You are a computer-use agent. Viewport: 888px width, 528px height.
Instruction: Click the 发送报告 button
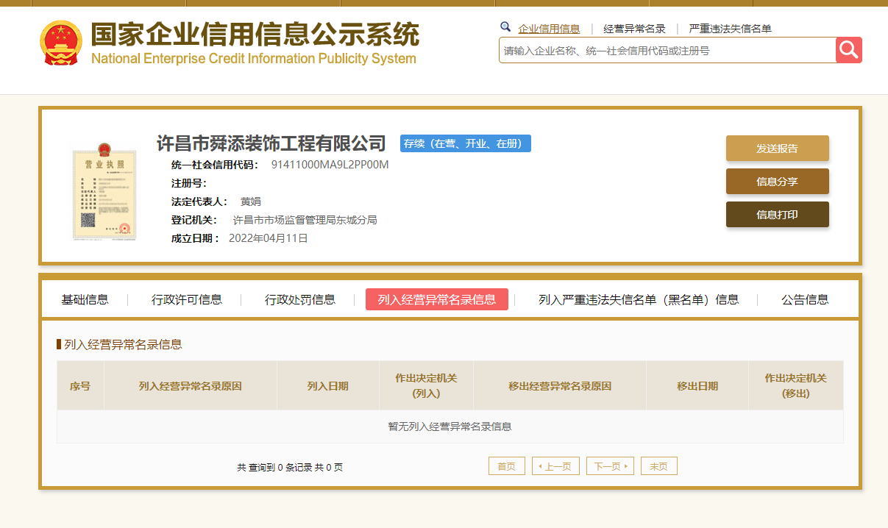[x=777, y=148]
